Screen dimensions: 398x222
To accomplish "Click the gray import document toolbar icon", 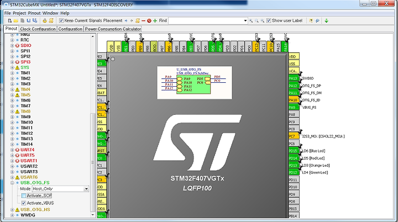I will [x=22, y=21].
